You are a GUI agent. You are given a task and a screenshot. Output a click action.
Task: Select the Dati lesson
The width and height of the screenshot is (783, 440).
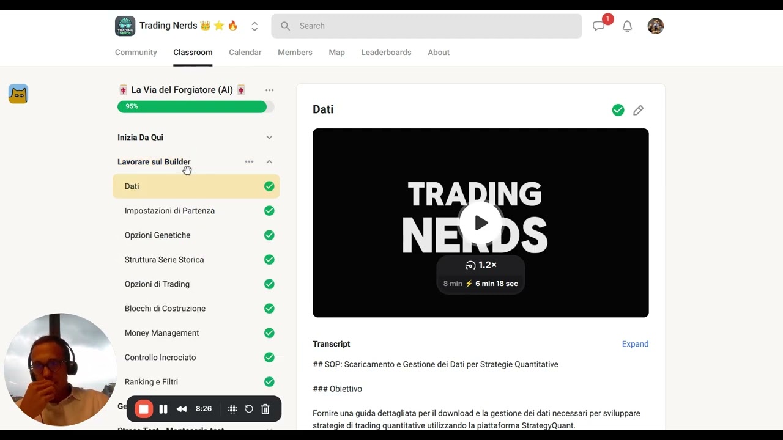click(x=196, y=186)
